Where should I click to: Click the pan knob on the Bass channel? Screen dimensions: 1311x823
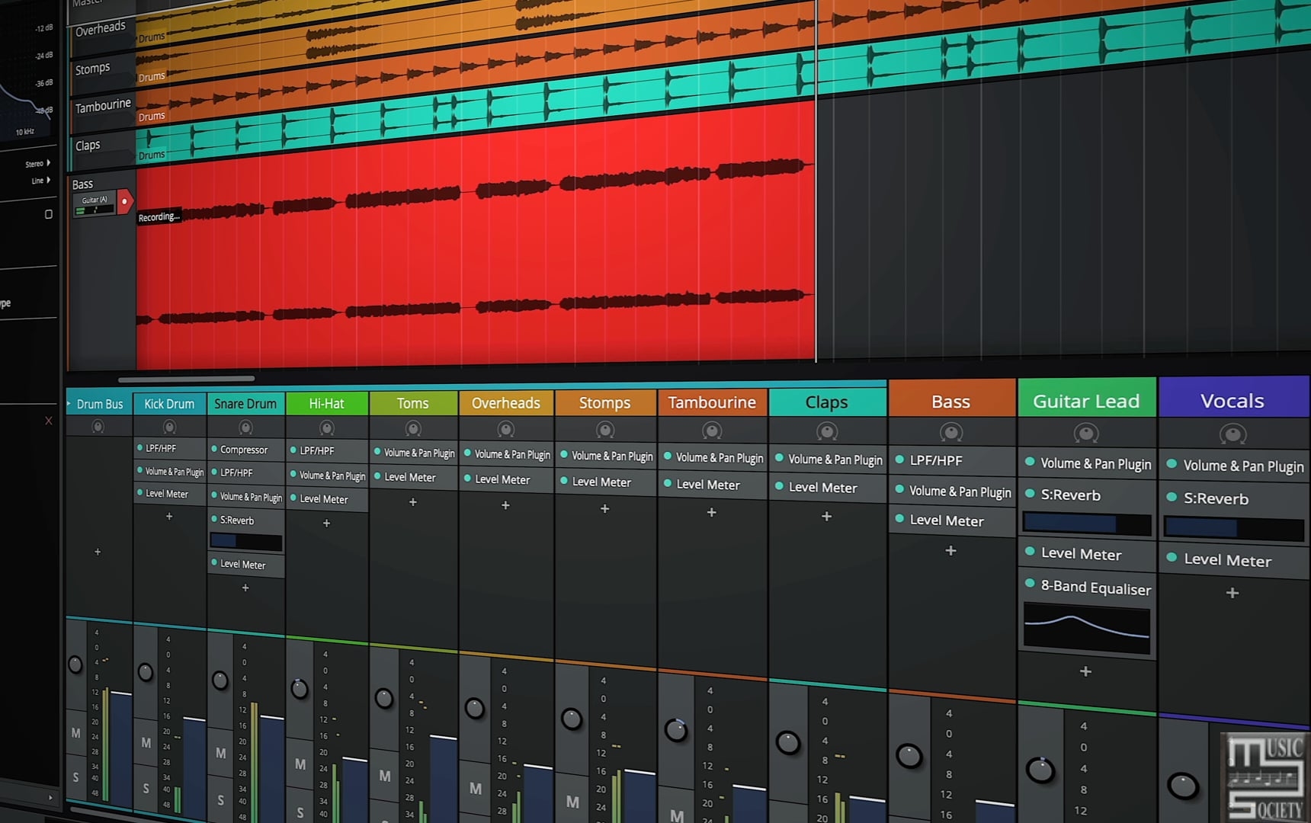point(909,756)
